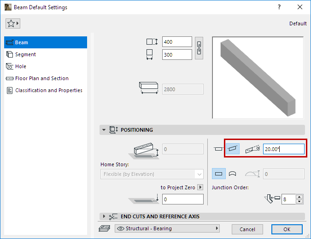Screen dimensions: 311x239
Task: Confirm settings with OK button
Action: pos(287,229)
